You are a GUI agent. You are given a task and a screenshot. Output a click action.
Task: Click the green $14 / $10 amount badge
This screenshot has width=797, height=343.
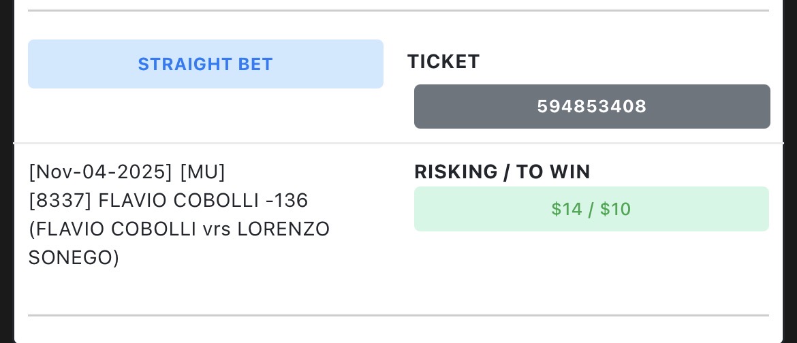point(591,209)
